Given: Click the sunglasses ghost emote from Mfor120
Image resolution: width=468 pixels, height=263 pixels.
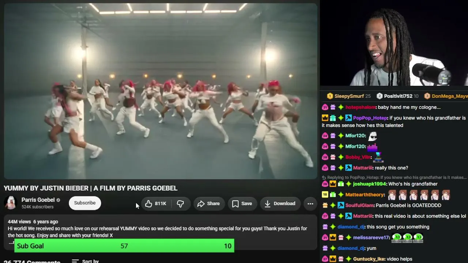Looking at the screenshot, I should [x=372, y=136].
